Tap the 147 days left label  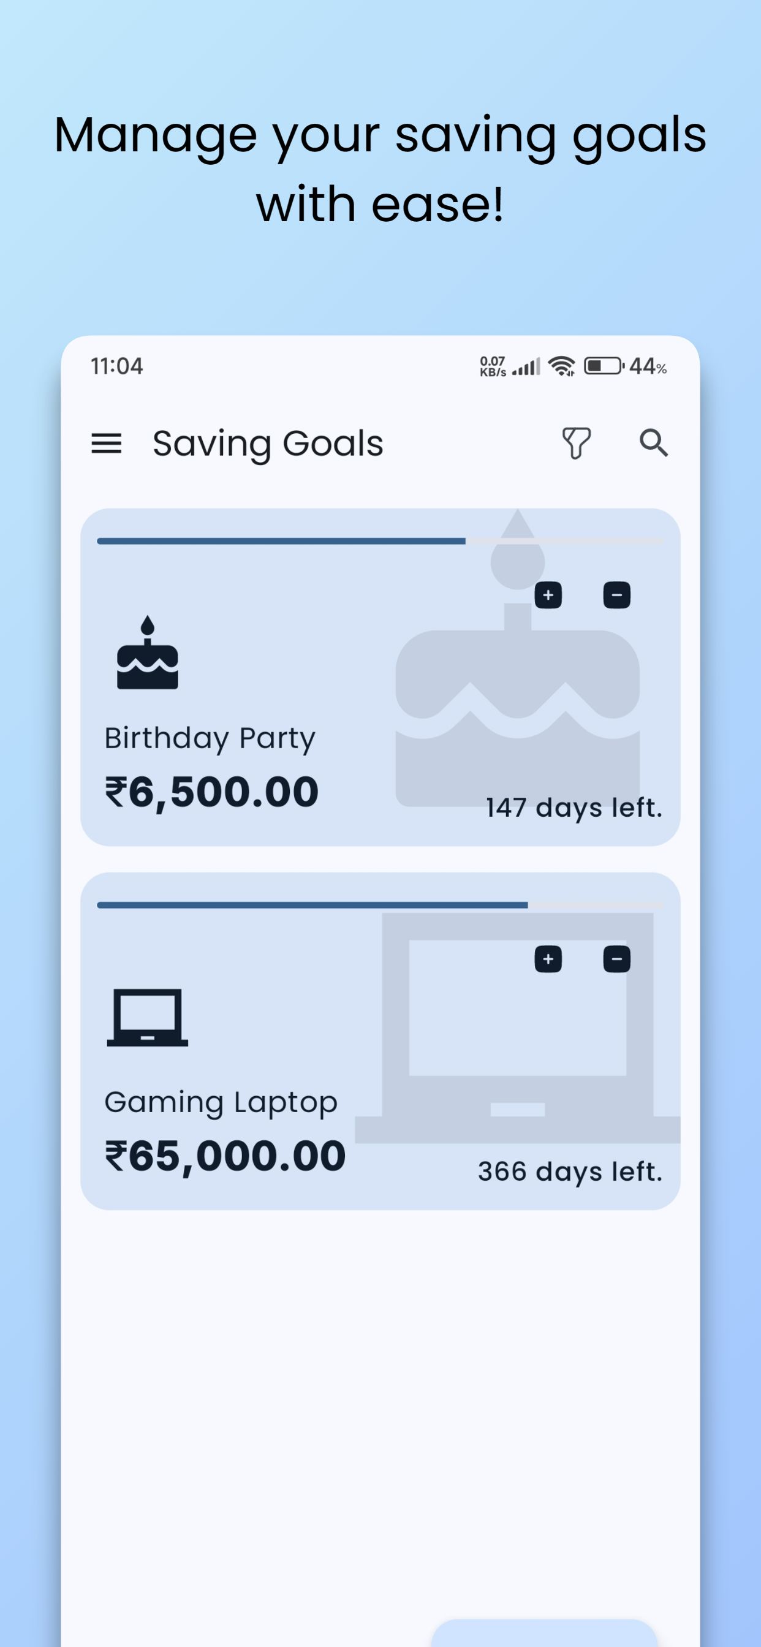[574, 808]
